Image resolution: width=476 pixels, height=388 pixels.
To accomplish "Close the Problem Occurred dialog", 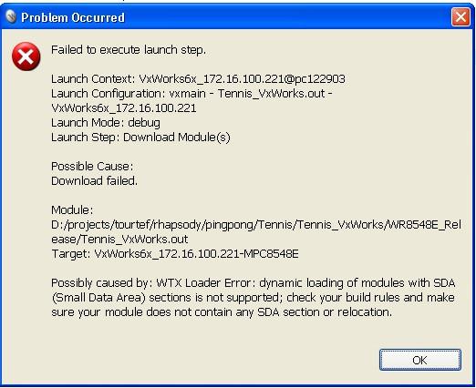I will 460,16.
